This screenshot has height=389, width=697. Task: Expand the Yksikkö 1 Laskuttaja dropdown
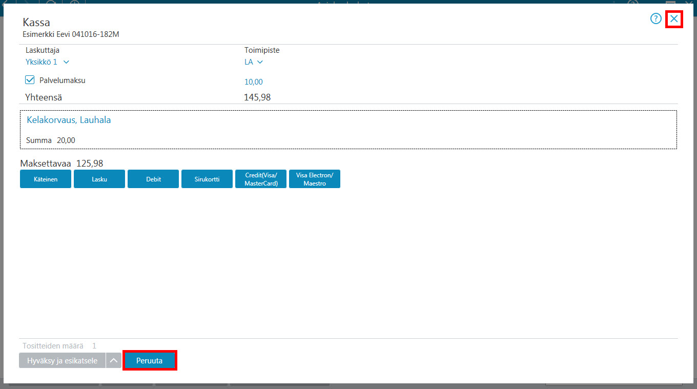pyautogui.click(x=66, y=62)
